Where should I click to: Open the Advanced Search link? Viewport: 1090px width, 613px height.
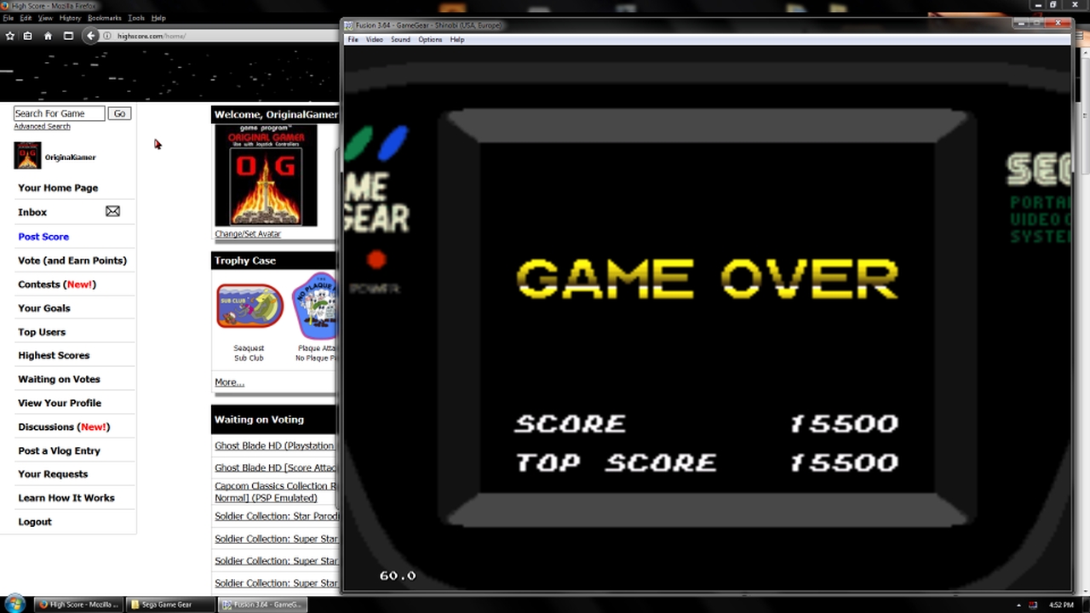tap(42, 127)
